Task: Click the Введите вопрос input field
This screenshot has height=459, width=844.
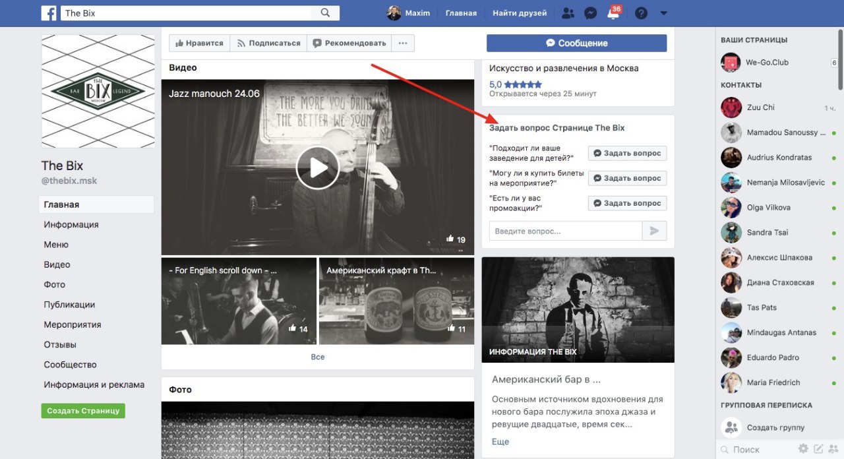Action: [x=566, y=231]
